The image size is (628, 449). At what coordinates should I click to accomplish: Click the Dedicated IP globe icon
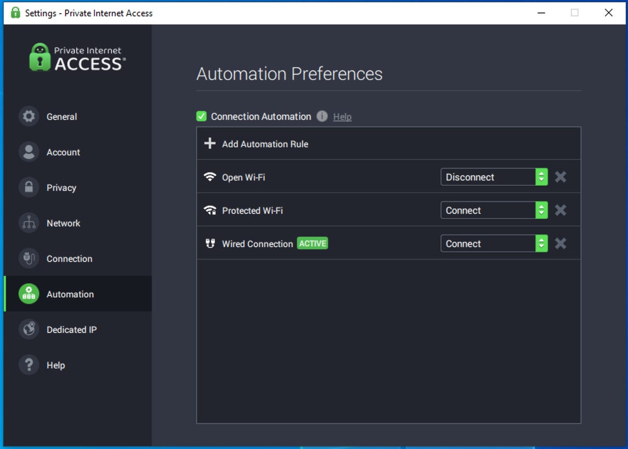pyautogui.click(x=29, y=330)
